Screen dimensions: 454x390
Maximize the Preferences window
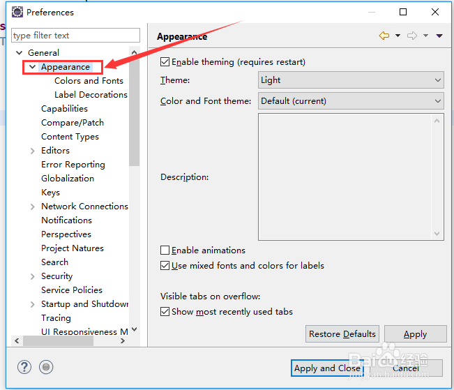coord(403,12)
